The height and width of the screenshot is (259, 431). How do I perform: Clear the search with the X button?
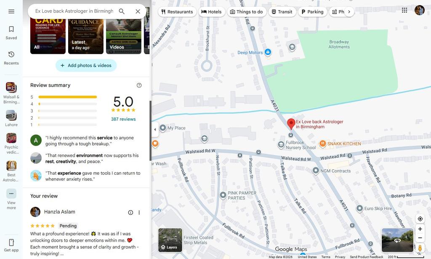pyautogui.click(x=138, y=11)
